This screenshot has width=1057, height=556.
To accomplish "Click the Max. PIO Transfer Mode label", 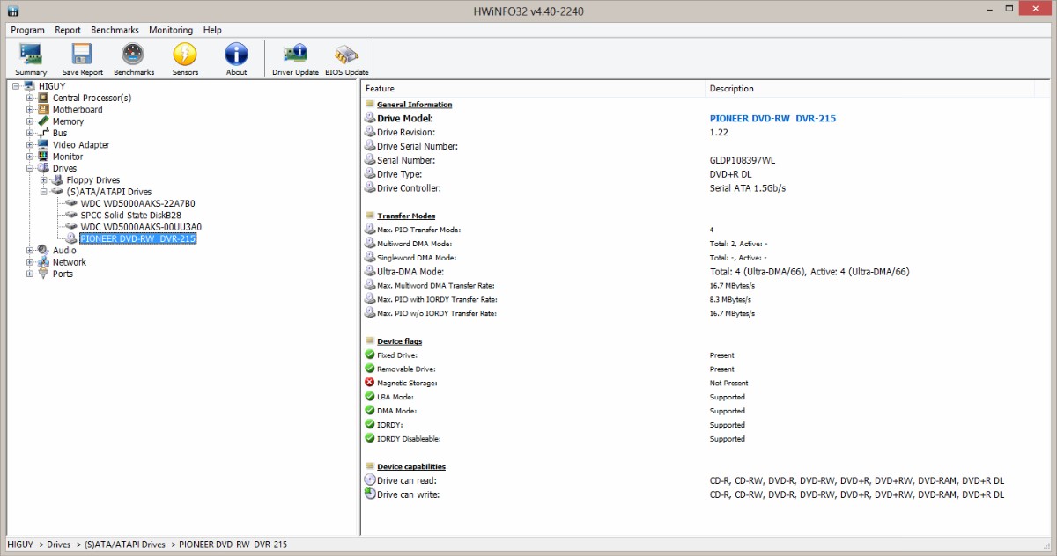I will (x=419, y=230).
